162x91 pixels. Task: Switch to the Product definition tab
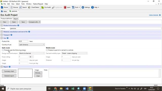tap(7, 18)
